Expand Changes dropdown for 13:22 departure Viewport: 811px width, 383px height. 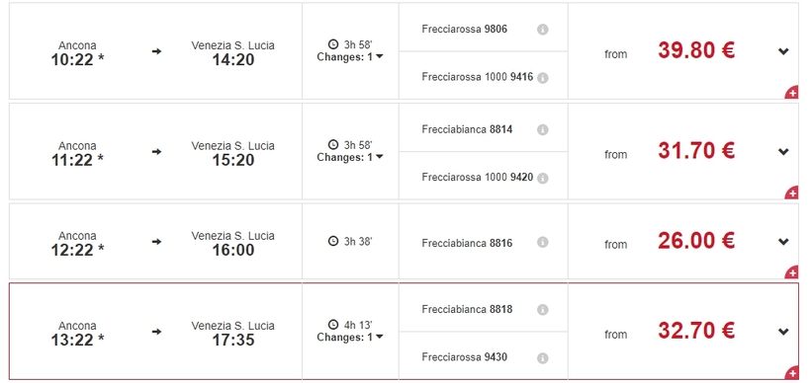[x=350, y=337]
